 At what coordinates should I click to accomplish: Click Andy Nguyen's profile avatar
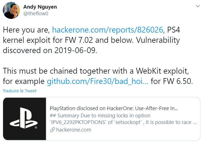point(11,11)
